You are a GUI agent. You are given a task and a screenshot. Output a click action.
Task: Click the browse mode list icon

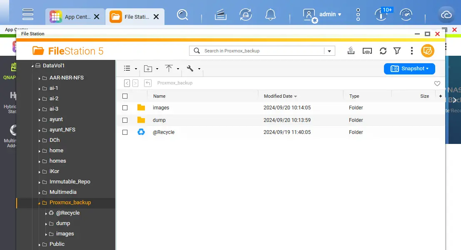pos(127,69)
